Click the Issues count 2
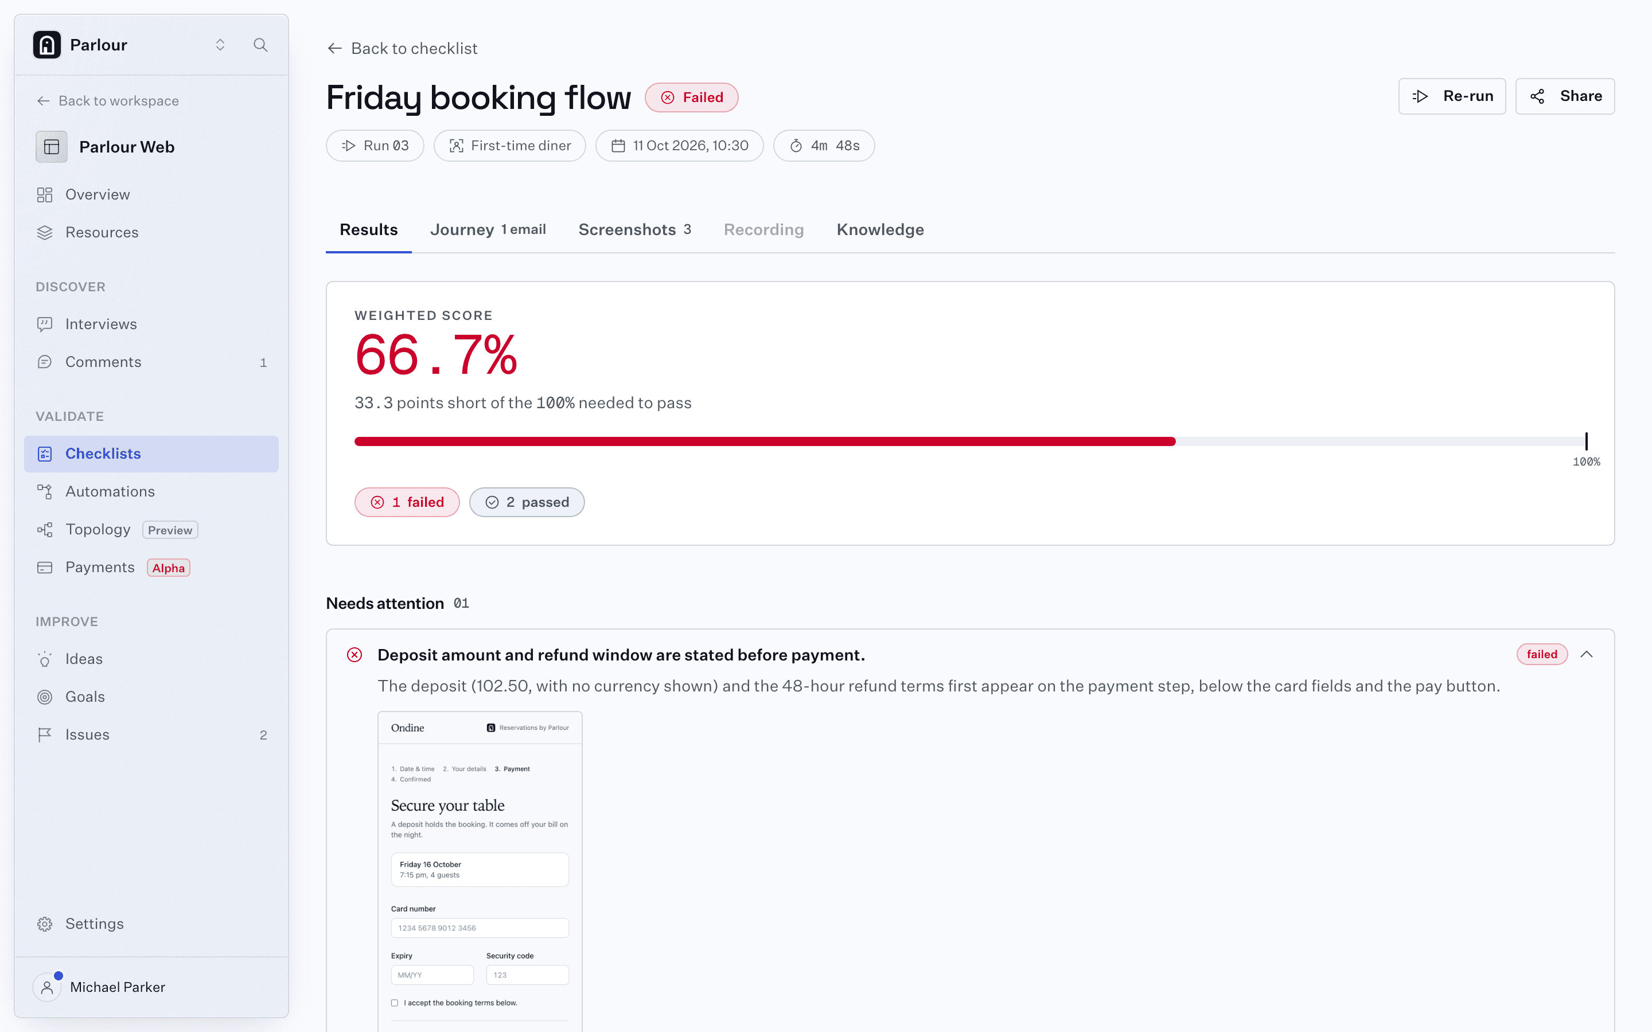This screenshot has height=1032, width=1652. click(263, 735)
